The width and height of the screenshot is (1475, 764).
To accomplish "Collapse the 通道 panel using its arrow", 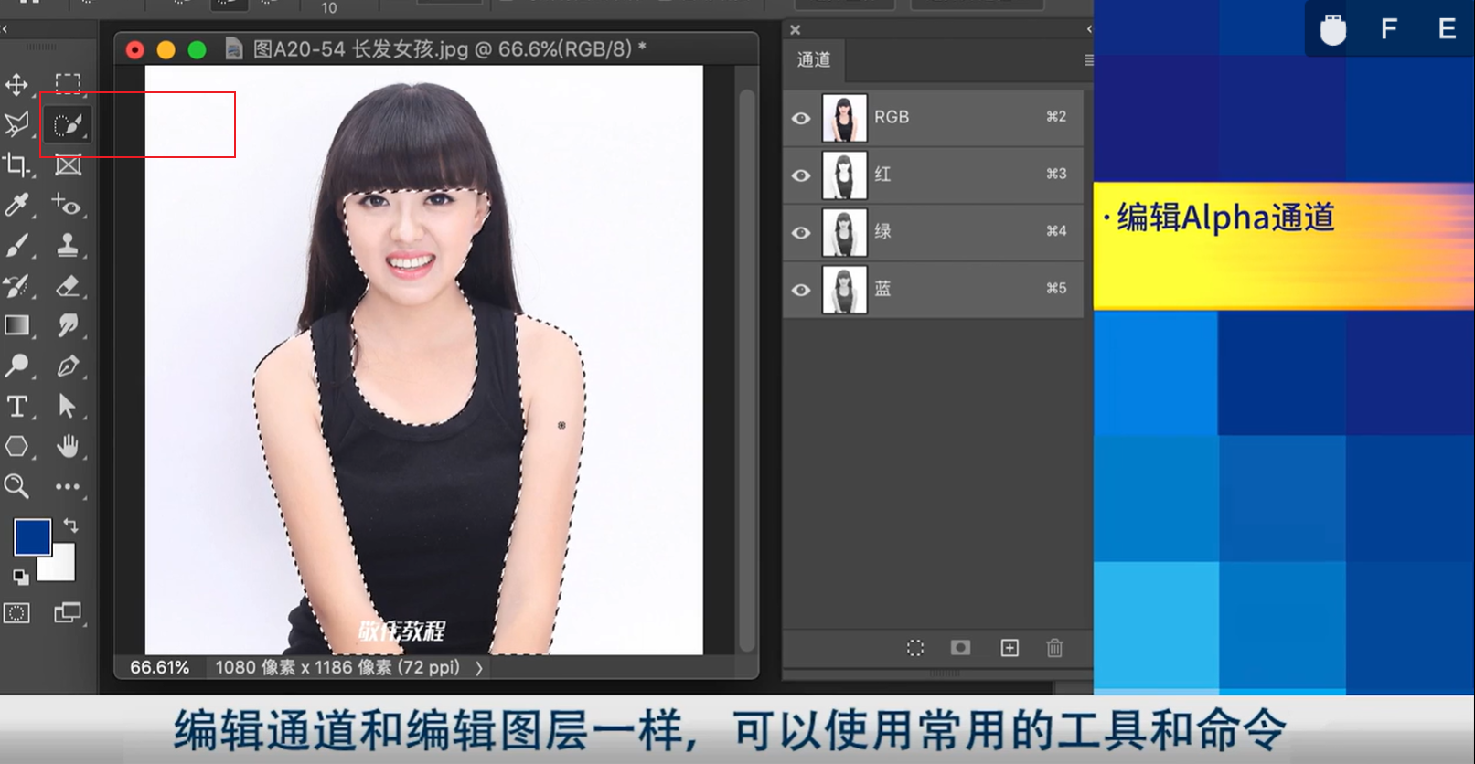I will point(1088,29).
